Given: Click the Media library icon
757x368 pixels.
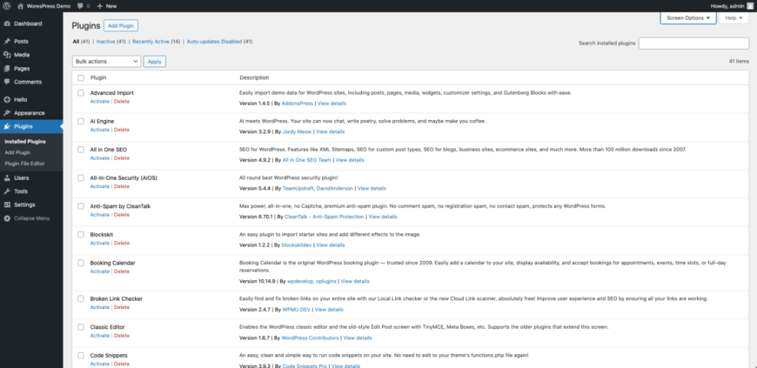Looking at the screenshot, I should click(7, 55).
